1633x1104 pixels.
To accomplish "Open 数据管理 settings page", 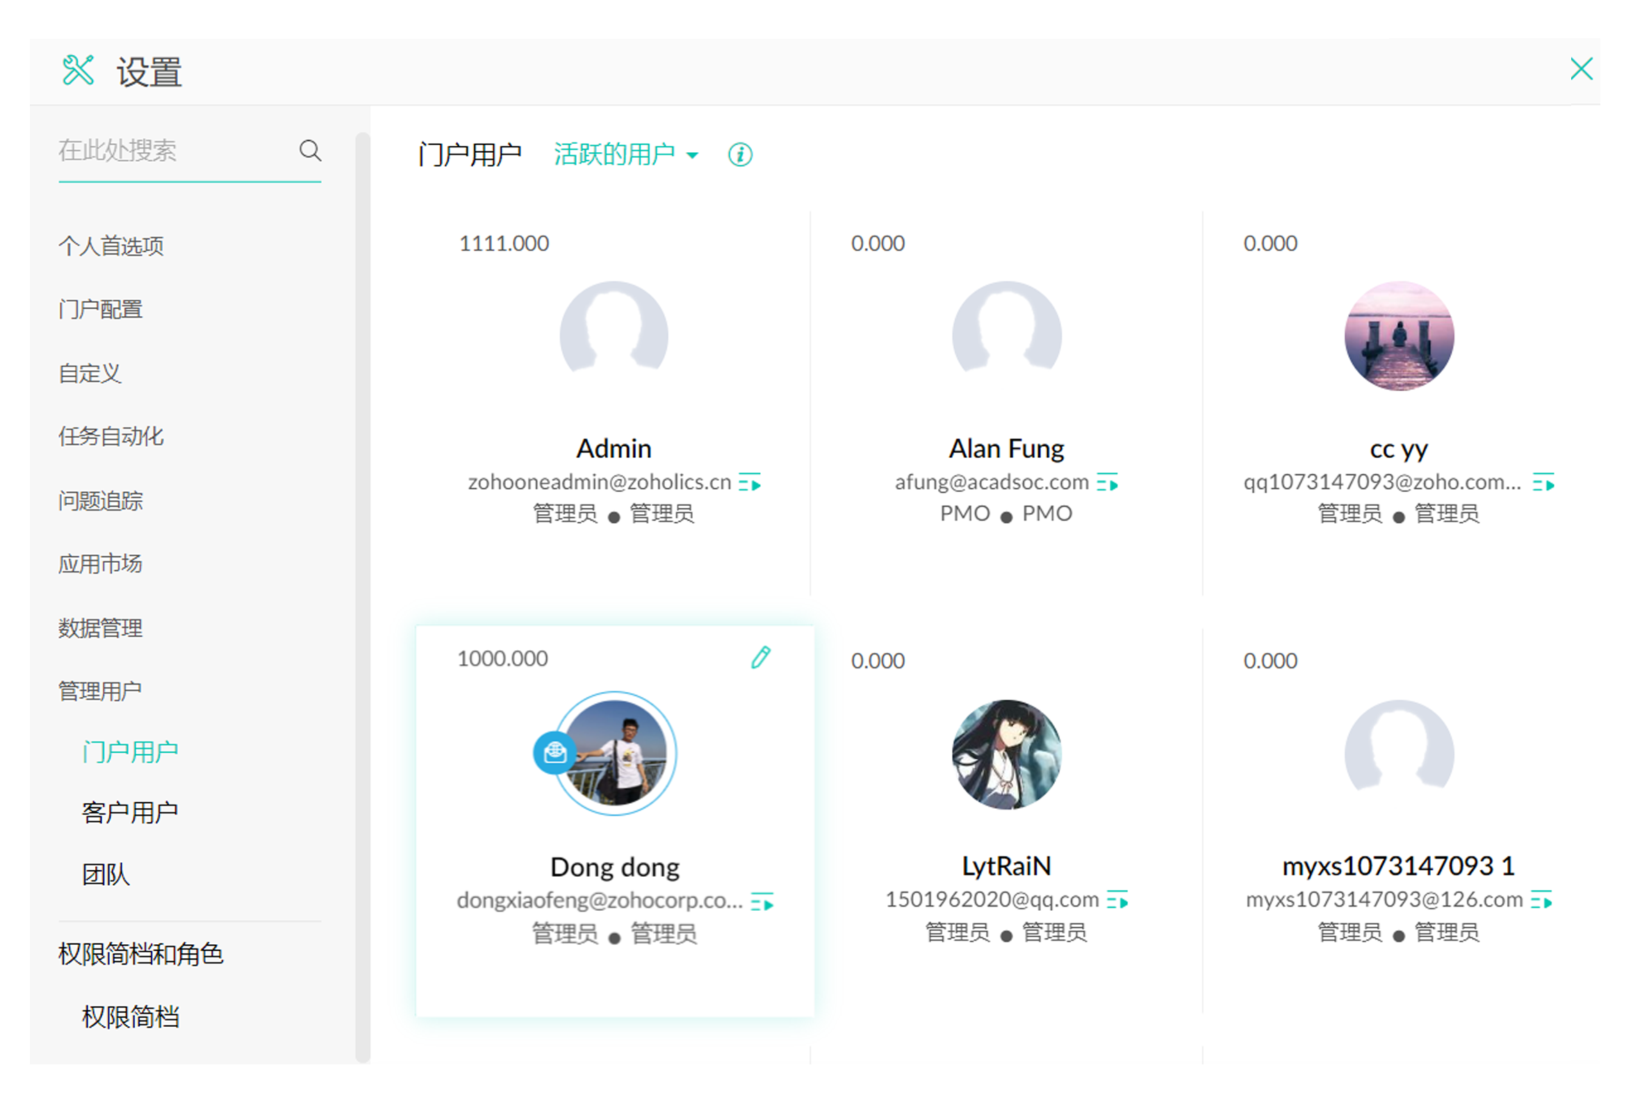I will click(x=101, y=627).
